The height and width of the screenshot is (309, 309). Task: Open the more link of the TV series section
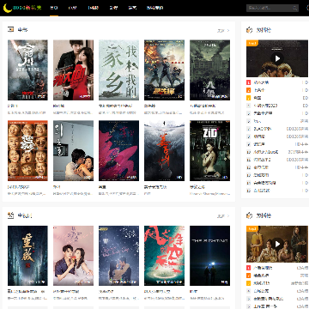(x=223, y=216)
